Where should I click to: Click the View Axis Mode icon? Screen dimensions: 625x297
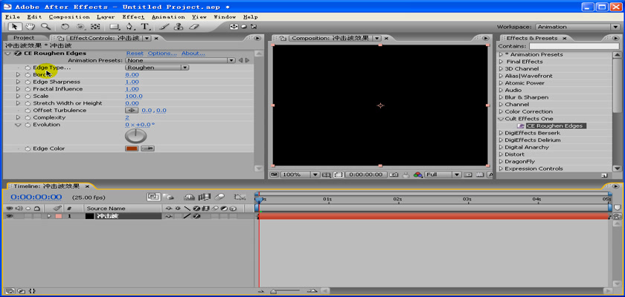point(254,27)
